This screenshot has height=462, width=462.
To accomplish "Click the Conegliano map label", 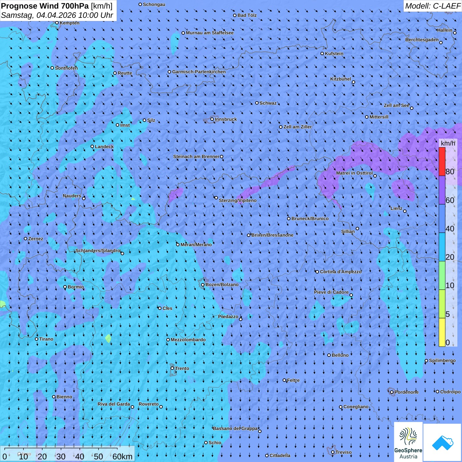I will (356, 407).
